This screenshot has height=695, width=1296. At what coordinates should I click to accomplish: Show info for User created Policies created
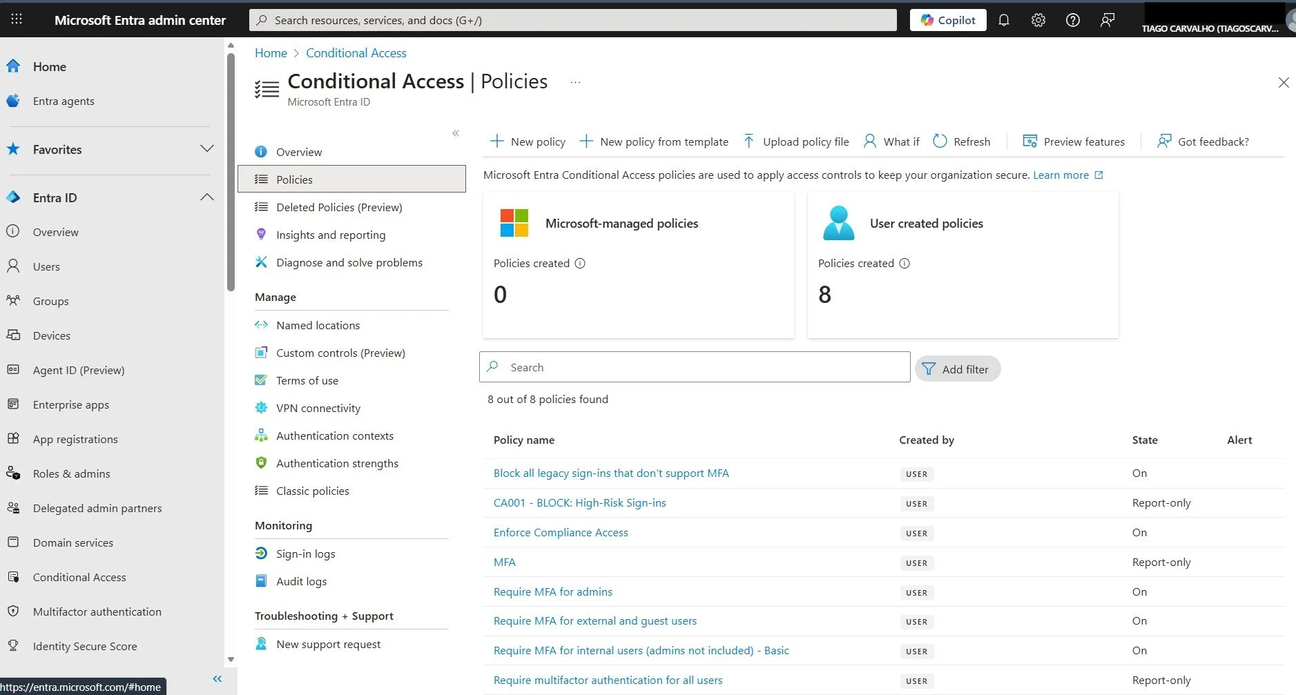(x=905, y=263)
